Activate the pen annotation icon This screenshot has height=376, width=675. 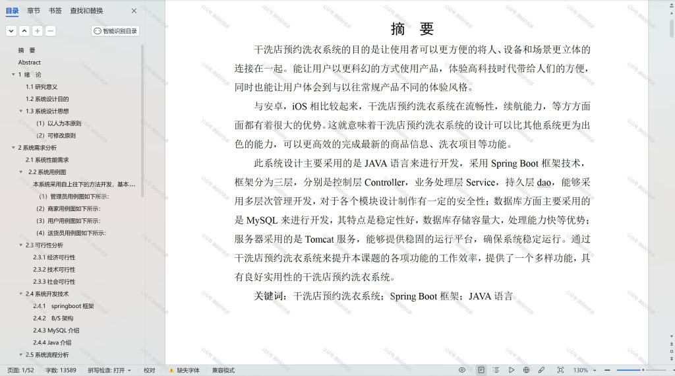(x=542, y=370)
